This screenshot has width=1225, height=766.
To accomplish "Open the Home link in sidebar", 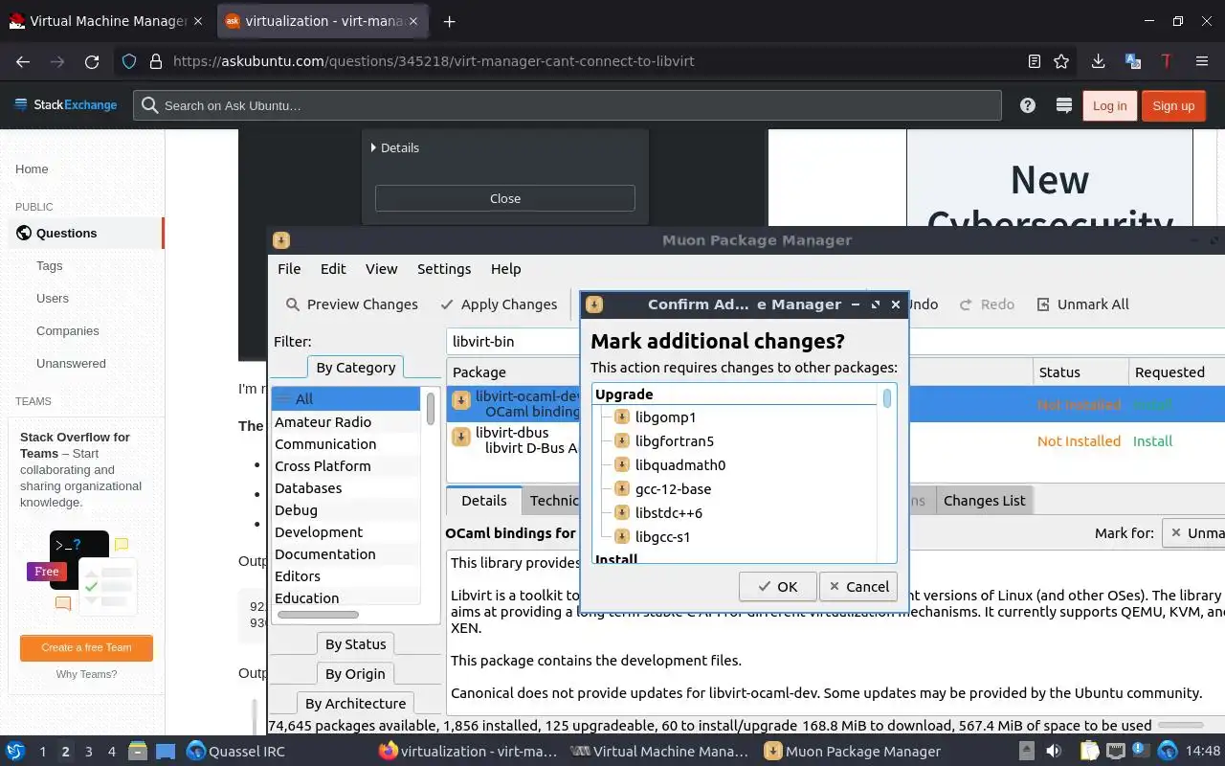I will [32, 169].
